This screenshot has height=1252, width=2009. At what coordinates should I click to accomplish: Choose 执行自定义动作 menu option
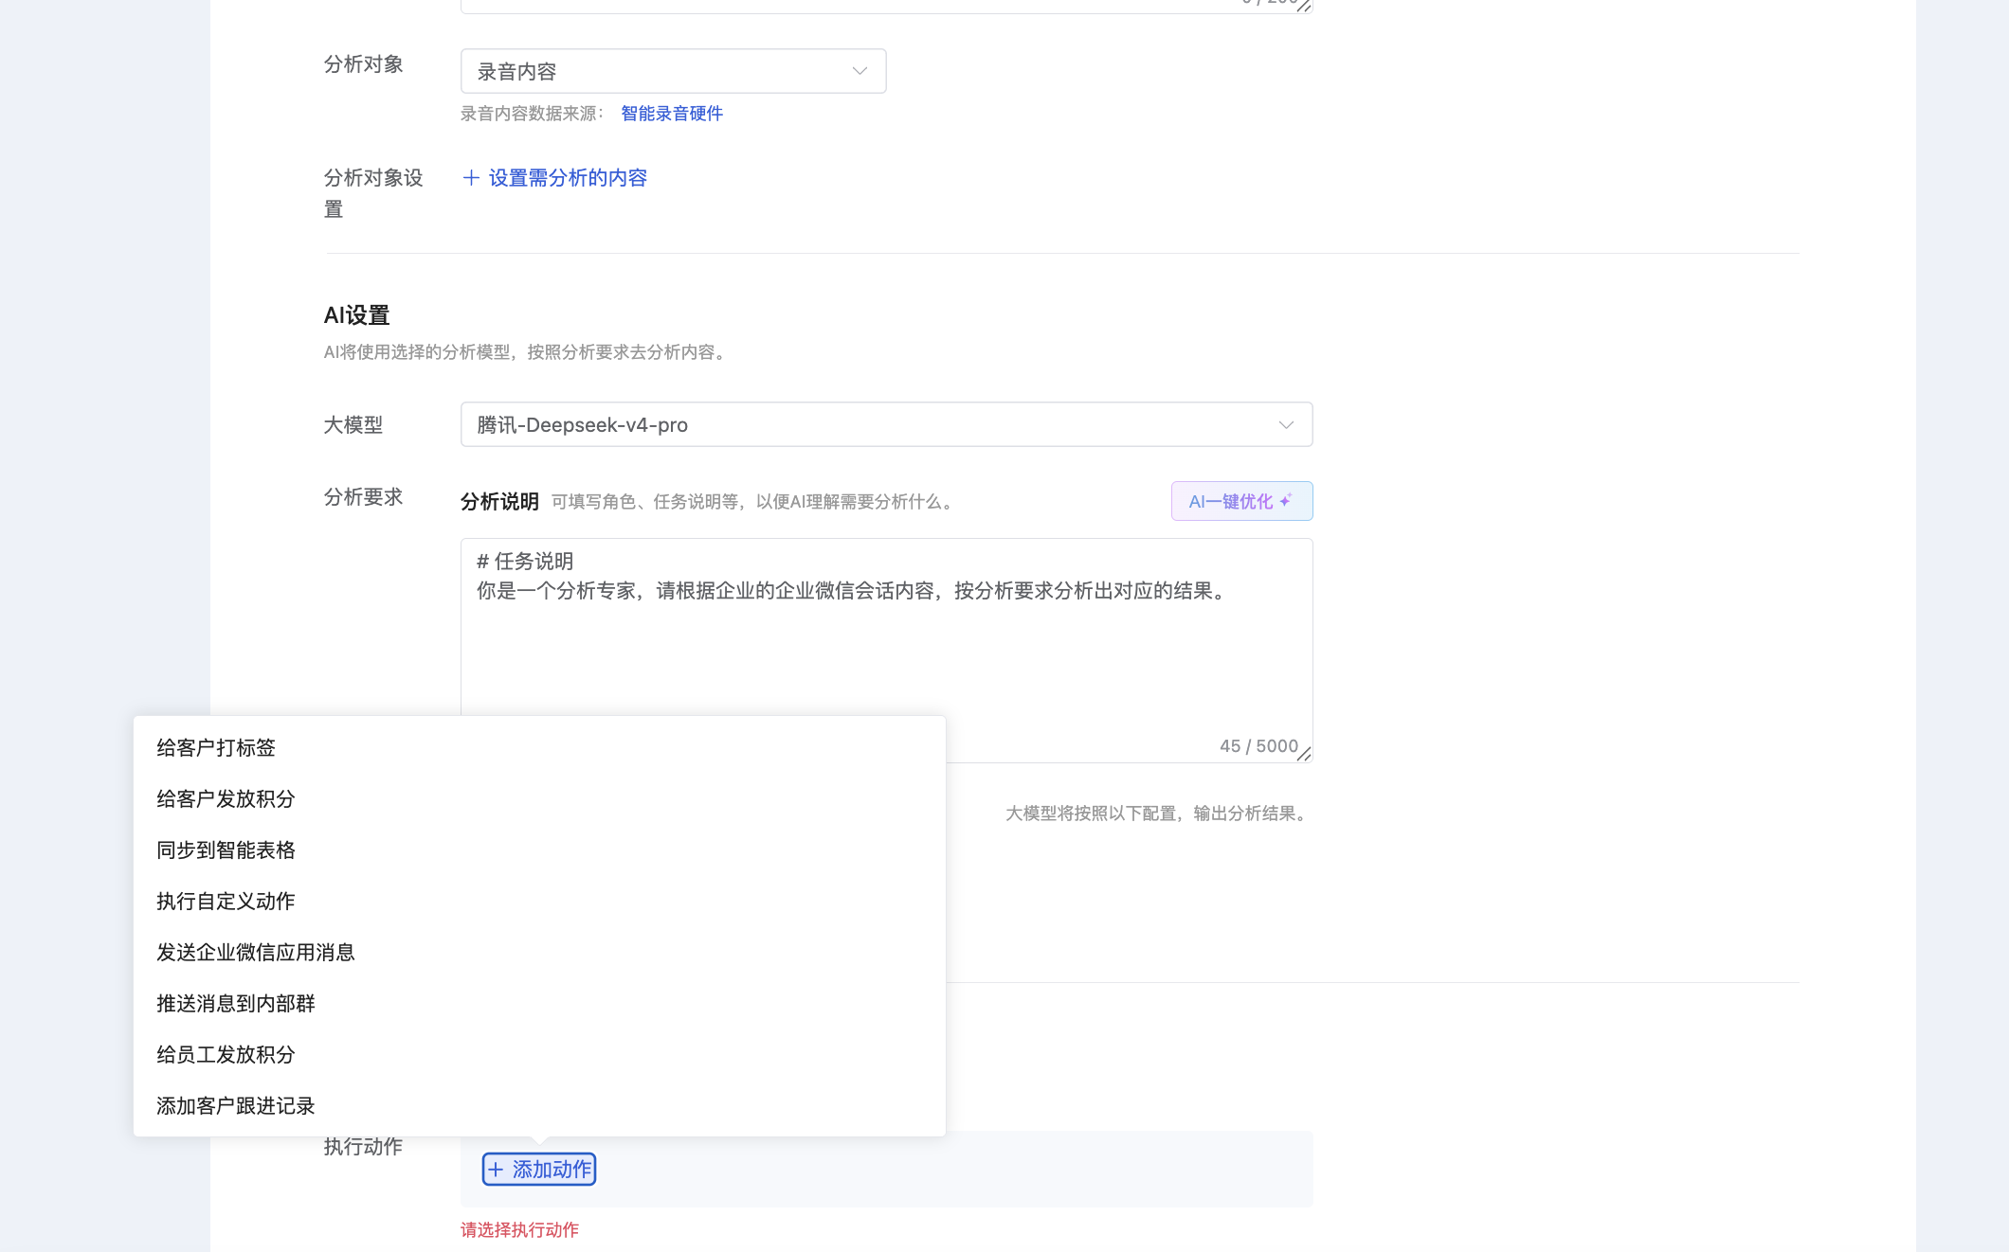click(539, 902)
